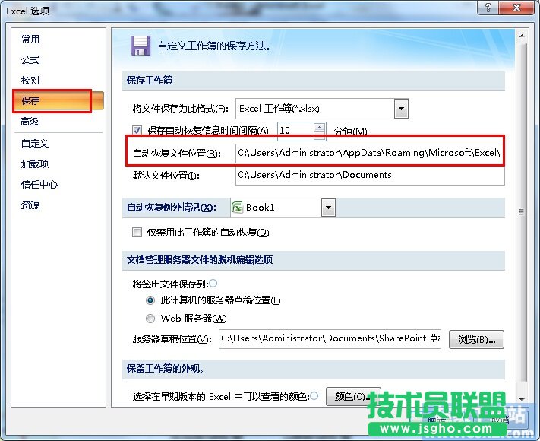Expand the Book1 workbook dropdown
Viewport: 540px width, 441px height.
[328, 208]
